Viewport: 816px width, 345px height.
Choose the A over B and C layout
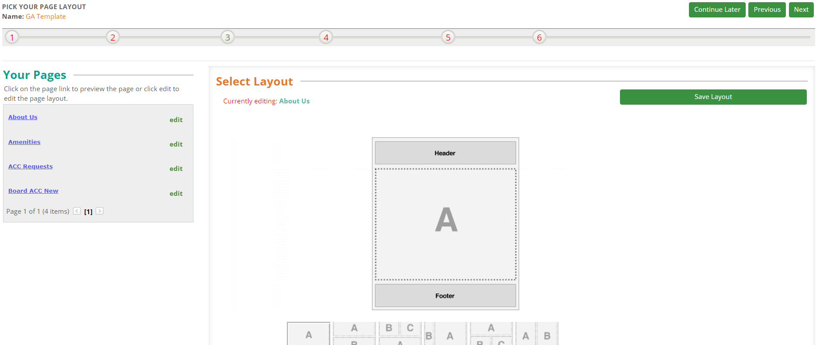(x=491, y=334)
